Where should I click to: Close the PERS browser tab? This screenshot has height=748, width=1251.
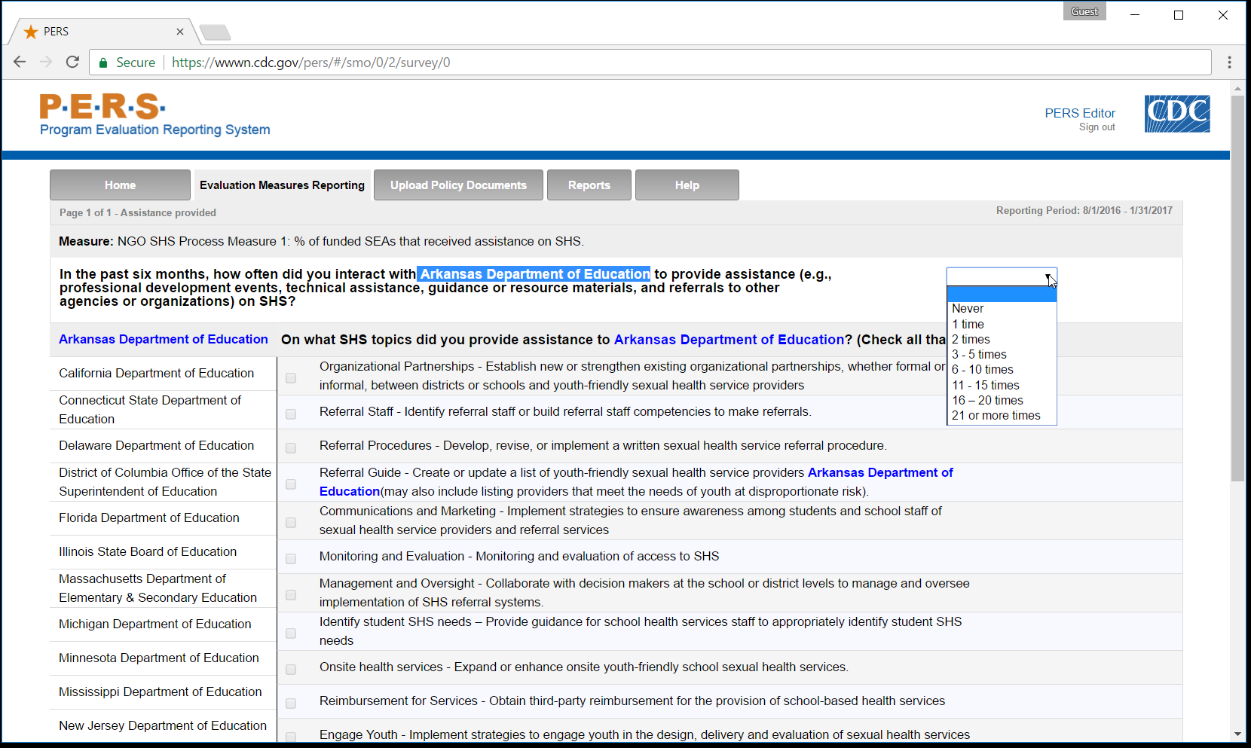[x=180, y=32]
